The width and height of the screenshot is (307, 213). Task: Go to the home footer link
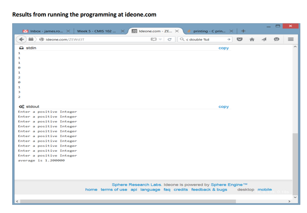tap(91, 190)
